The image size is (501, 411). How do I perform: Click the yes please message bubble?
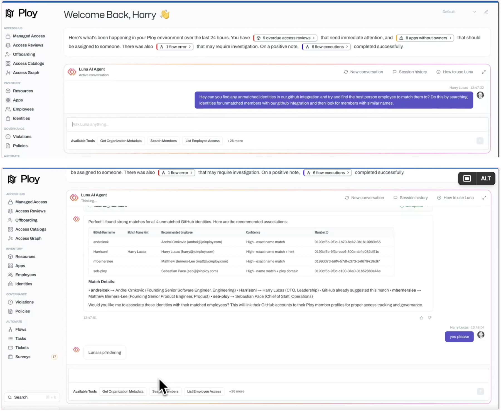(459, 337)
